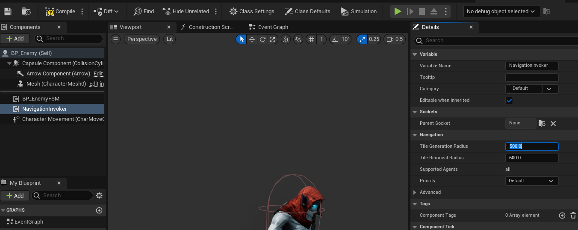Open play mode options three-dot menu
The width and height of the screenshot is (578, 230).
[446, 11]
